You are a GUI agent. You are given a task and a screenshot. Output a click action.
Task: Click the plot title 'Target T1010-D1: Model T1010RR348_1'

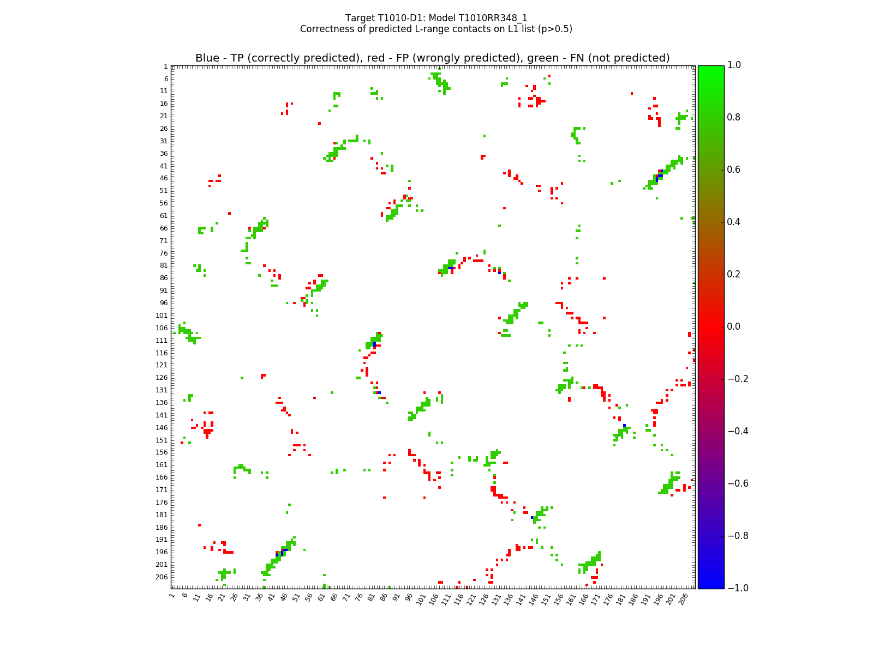(436, 19)
